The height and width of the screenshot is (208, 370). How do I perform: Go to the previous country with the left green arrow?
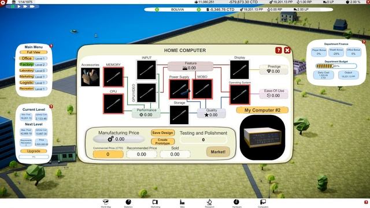(x=157, y=10)
